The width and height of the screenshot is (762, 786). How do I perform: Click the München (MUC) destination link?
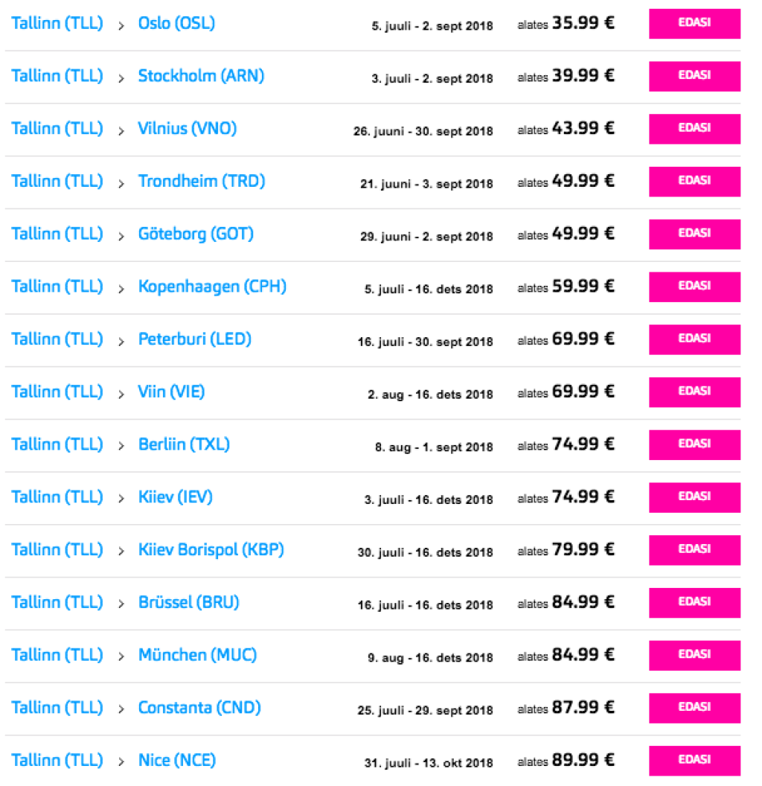click(x=197, y=656)
